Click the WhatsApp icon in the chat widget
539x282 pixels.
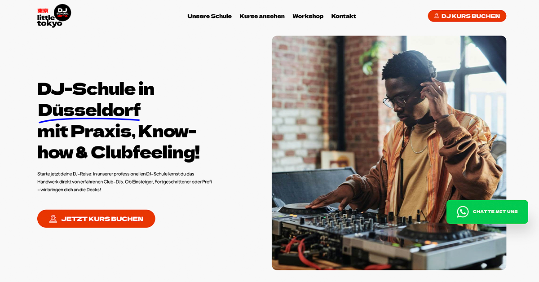tap(463, 212)
